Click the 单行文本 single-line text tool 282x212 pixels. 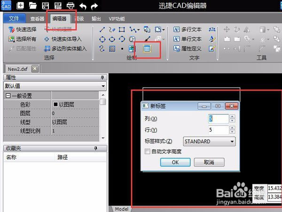(x=187, y=39)
